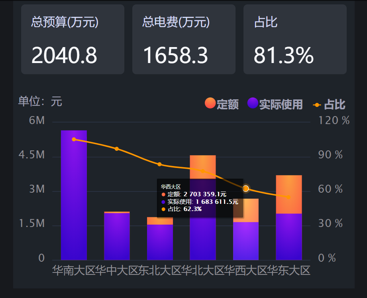Screen dimensions: 367x298
Task: Click the 华西大区 purple bar segment
Action: (246, 241)
